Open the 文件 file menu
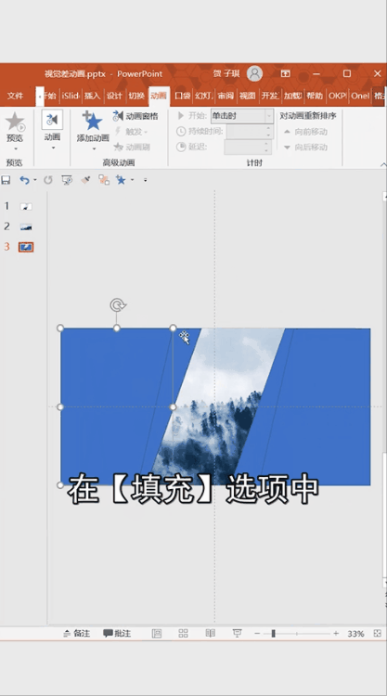The width and height of the screenshot is (387, 696). [15, 96]
